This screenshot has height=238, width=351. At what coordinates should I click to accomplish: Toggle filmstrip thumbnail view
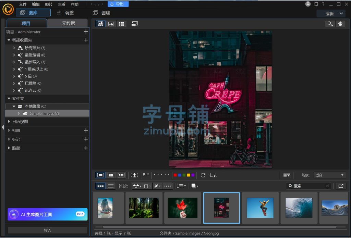(100, 186)
